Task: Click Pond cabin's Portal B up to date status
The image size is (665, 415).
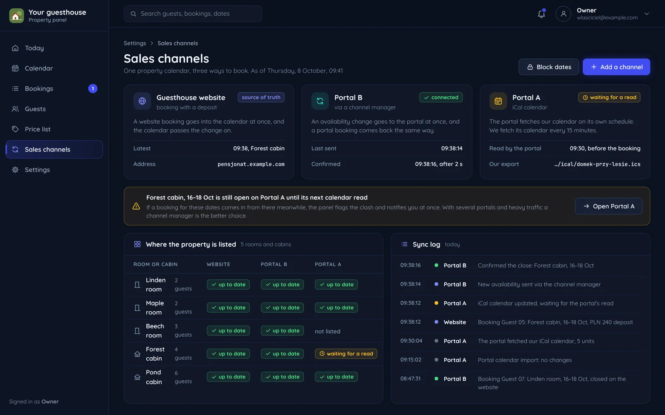Action: point(282,377)
